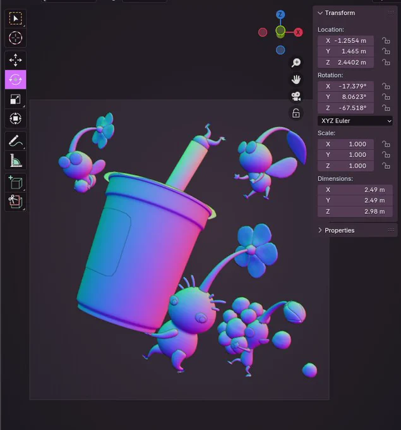Expand the Properties panel
Viewport: 401px width, 430px height.
point(320,230)
